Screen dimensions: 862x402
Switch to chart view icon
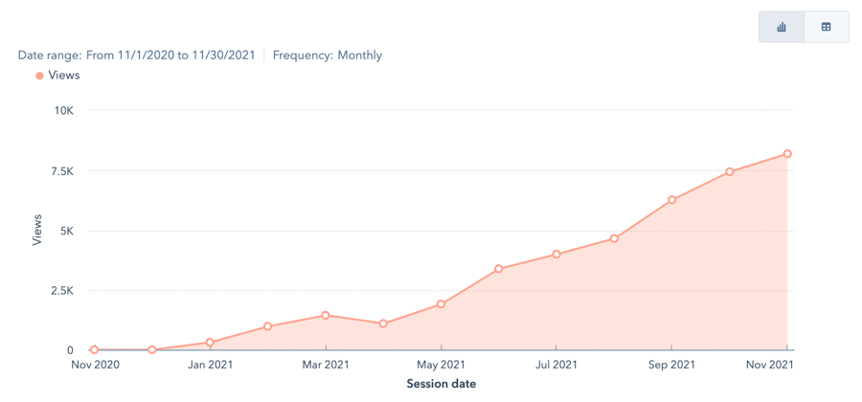pyautogui.click(x=782, y=27)
